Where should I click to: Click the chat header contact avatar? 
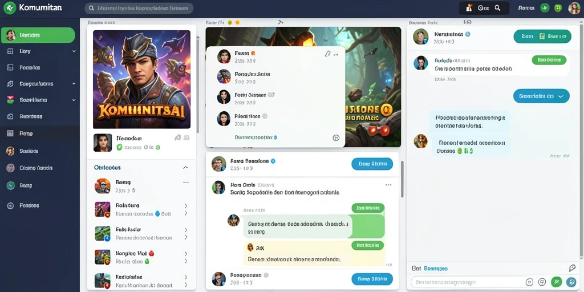coord(420,36)
